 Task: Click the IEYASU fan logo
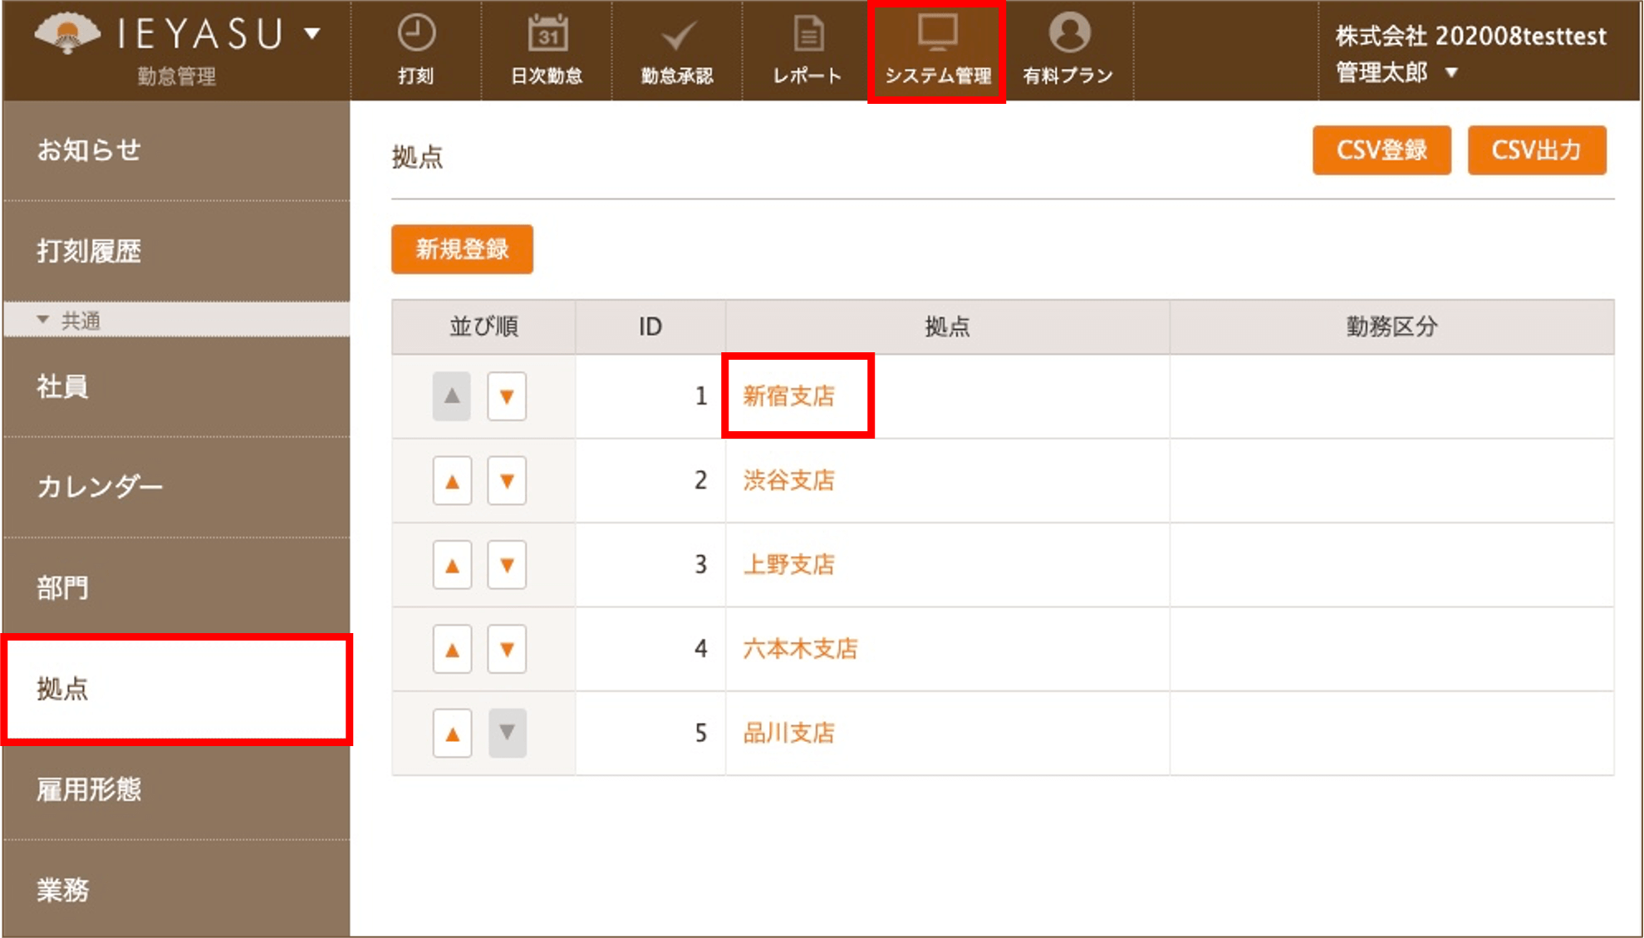pyautogui.click(x=66, y=34)
